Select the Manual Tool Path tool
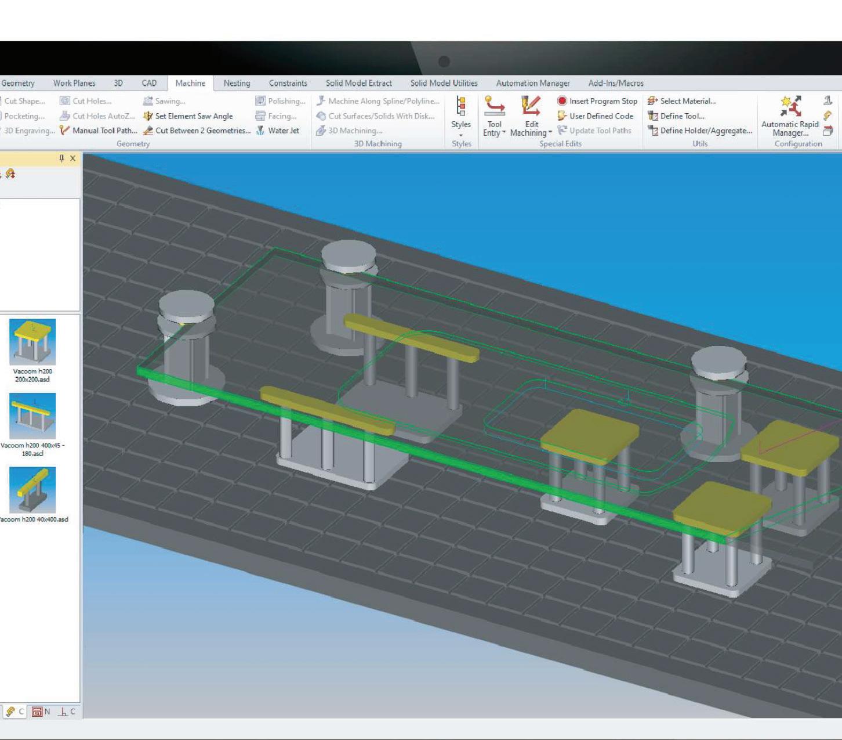842x740 pixels. coord(99,131)
